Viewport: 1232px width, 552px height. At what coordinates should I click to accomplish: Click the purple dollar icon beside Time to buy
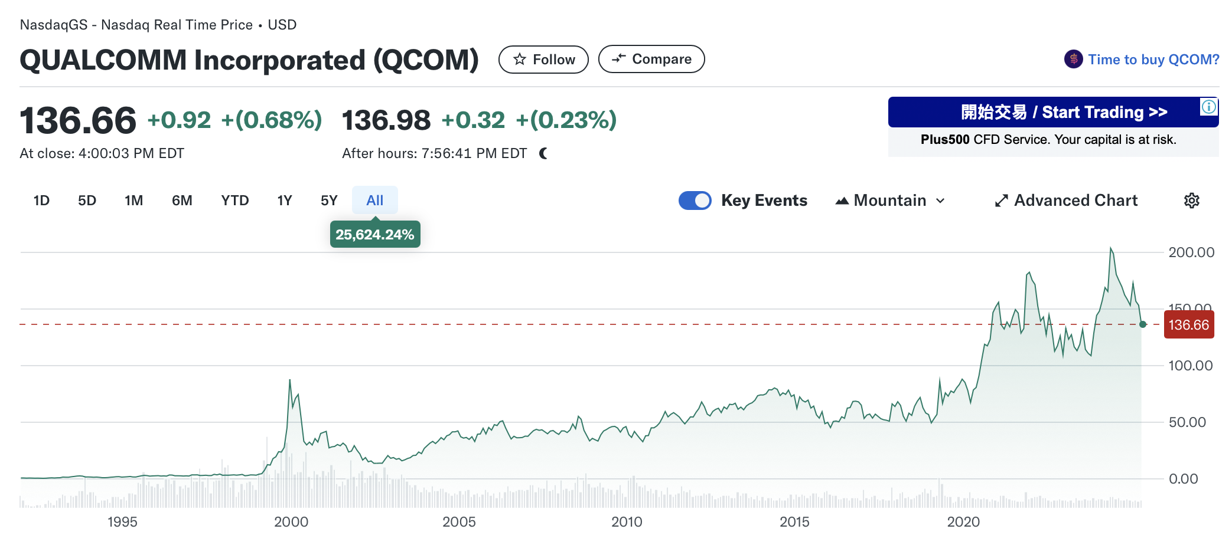click(x=1073, y=60)
